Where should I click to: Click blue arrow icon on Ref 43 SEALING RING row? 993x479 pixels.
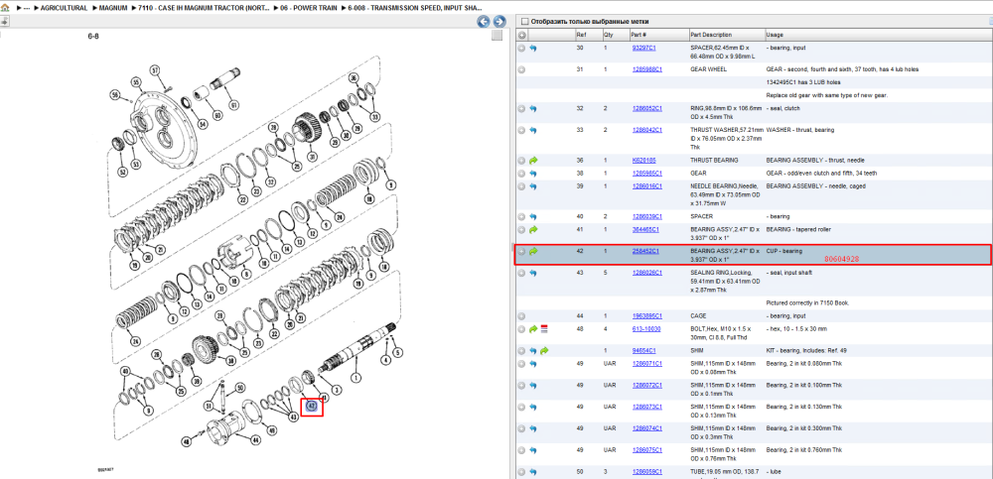pos(533,273)
